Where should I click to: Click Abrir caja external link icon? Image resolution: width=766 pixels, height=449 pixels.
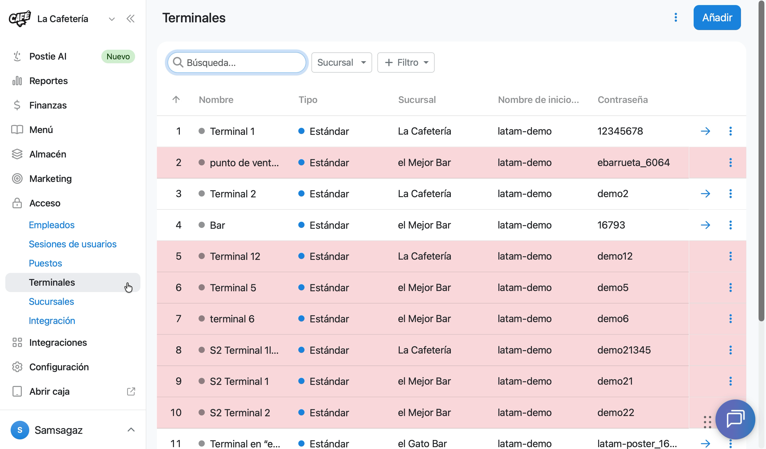(131, 392)
